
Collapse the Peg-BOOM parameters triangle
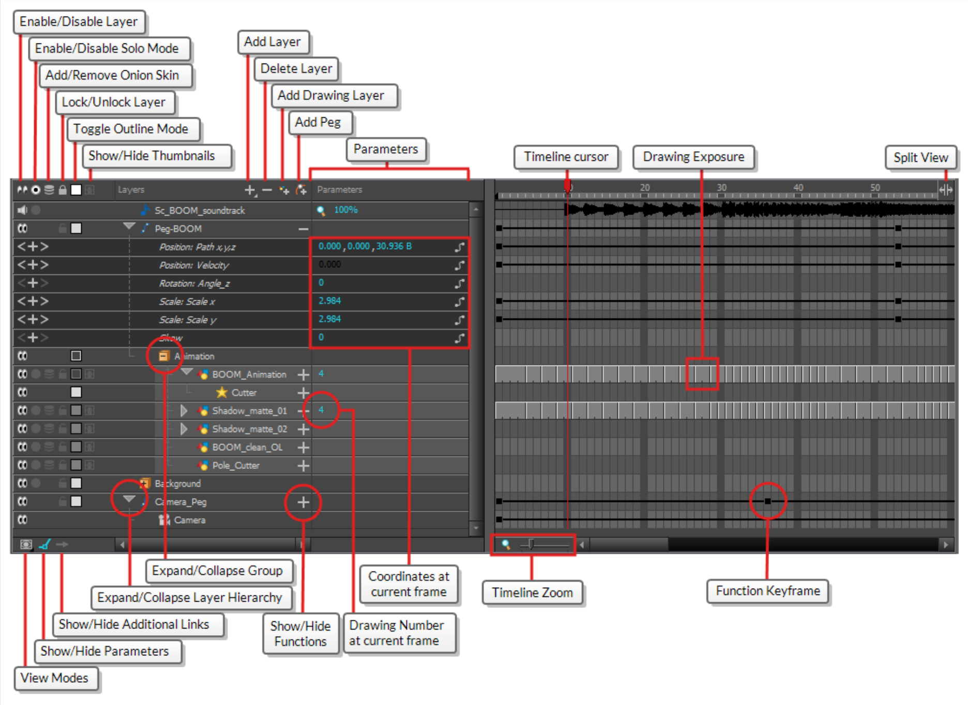pos(128,228)
